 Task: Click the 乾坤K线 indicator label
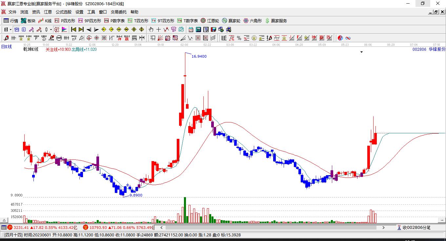[31, 49]
